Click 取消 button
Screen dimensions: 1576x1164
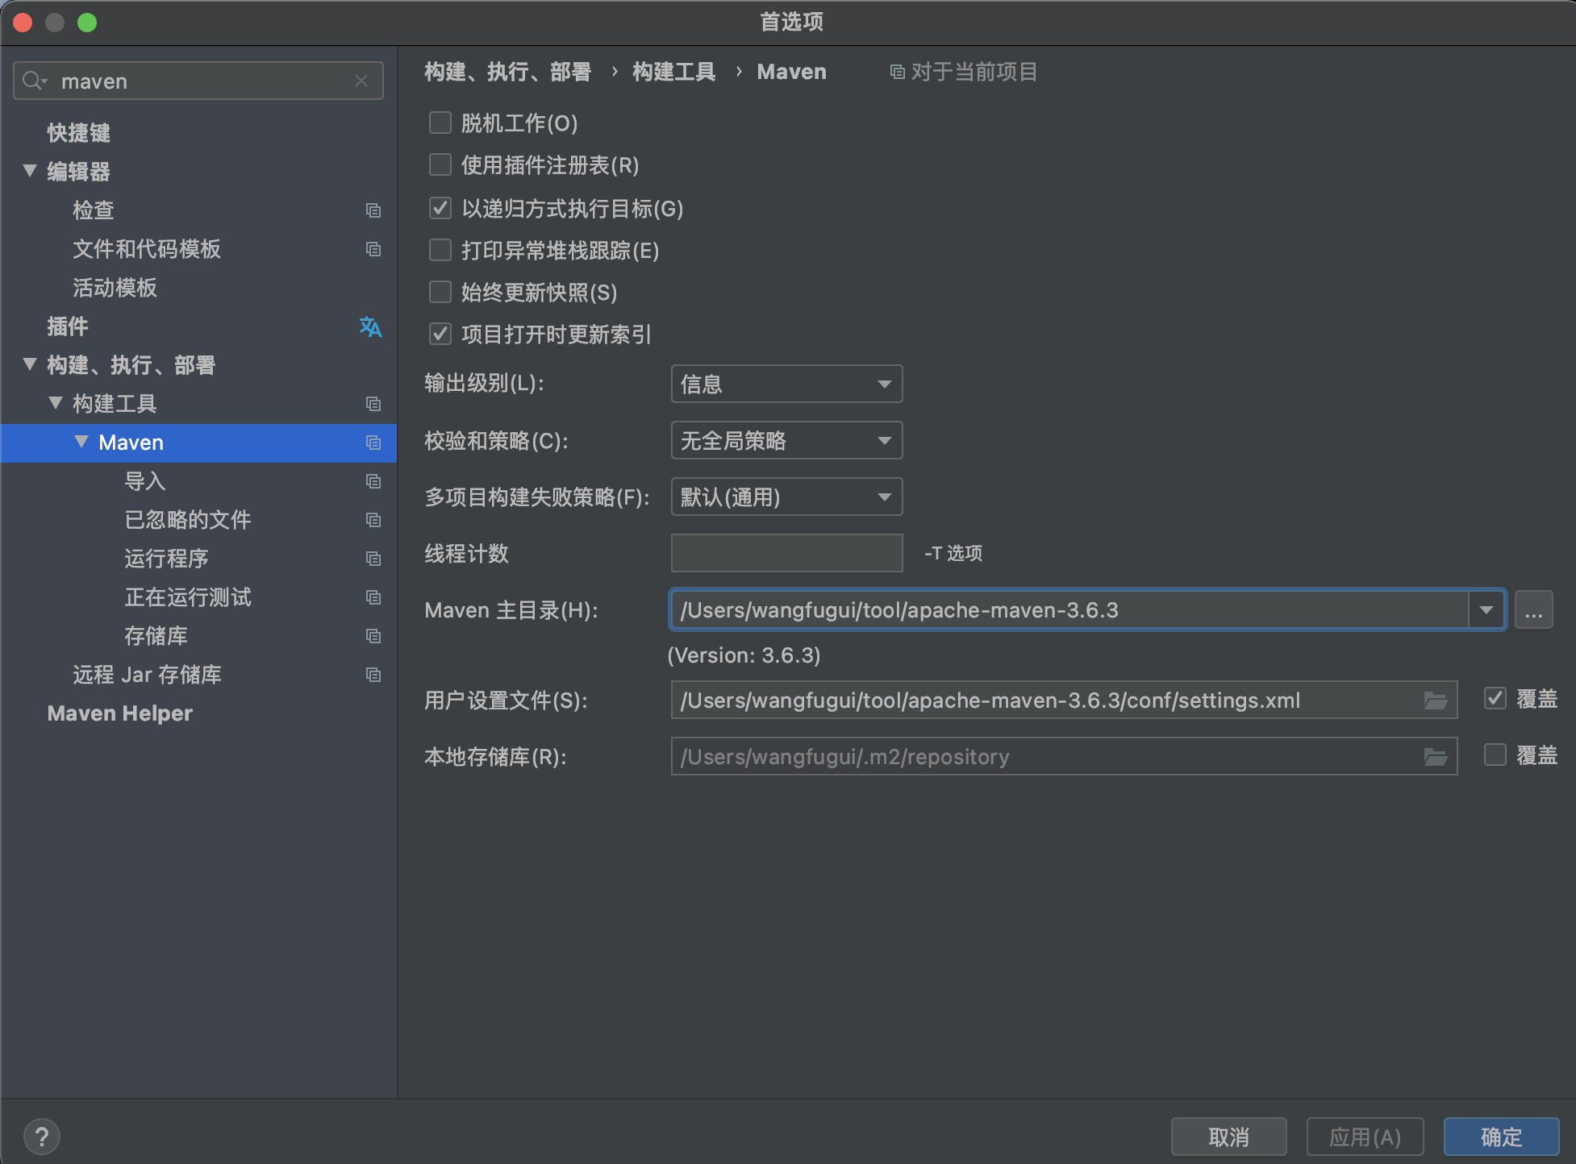(x=1228, y=1137)
